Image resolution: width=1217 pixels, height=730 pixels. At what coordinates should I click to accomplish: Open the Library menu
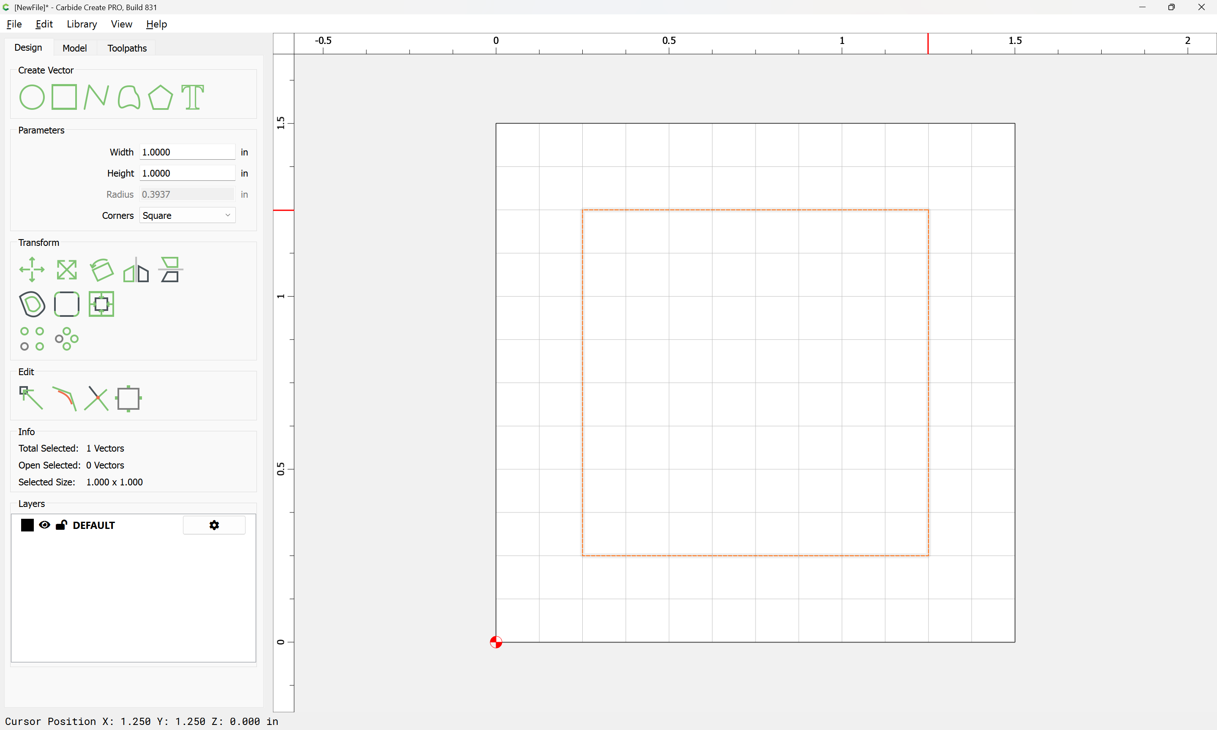(82, 24)
